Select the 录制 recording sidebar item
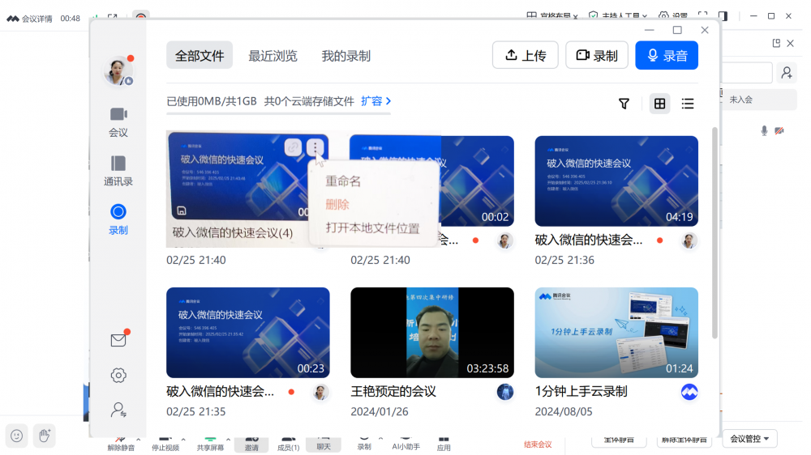Screen dimensions: 811x455 [x=118, y=219]
